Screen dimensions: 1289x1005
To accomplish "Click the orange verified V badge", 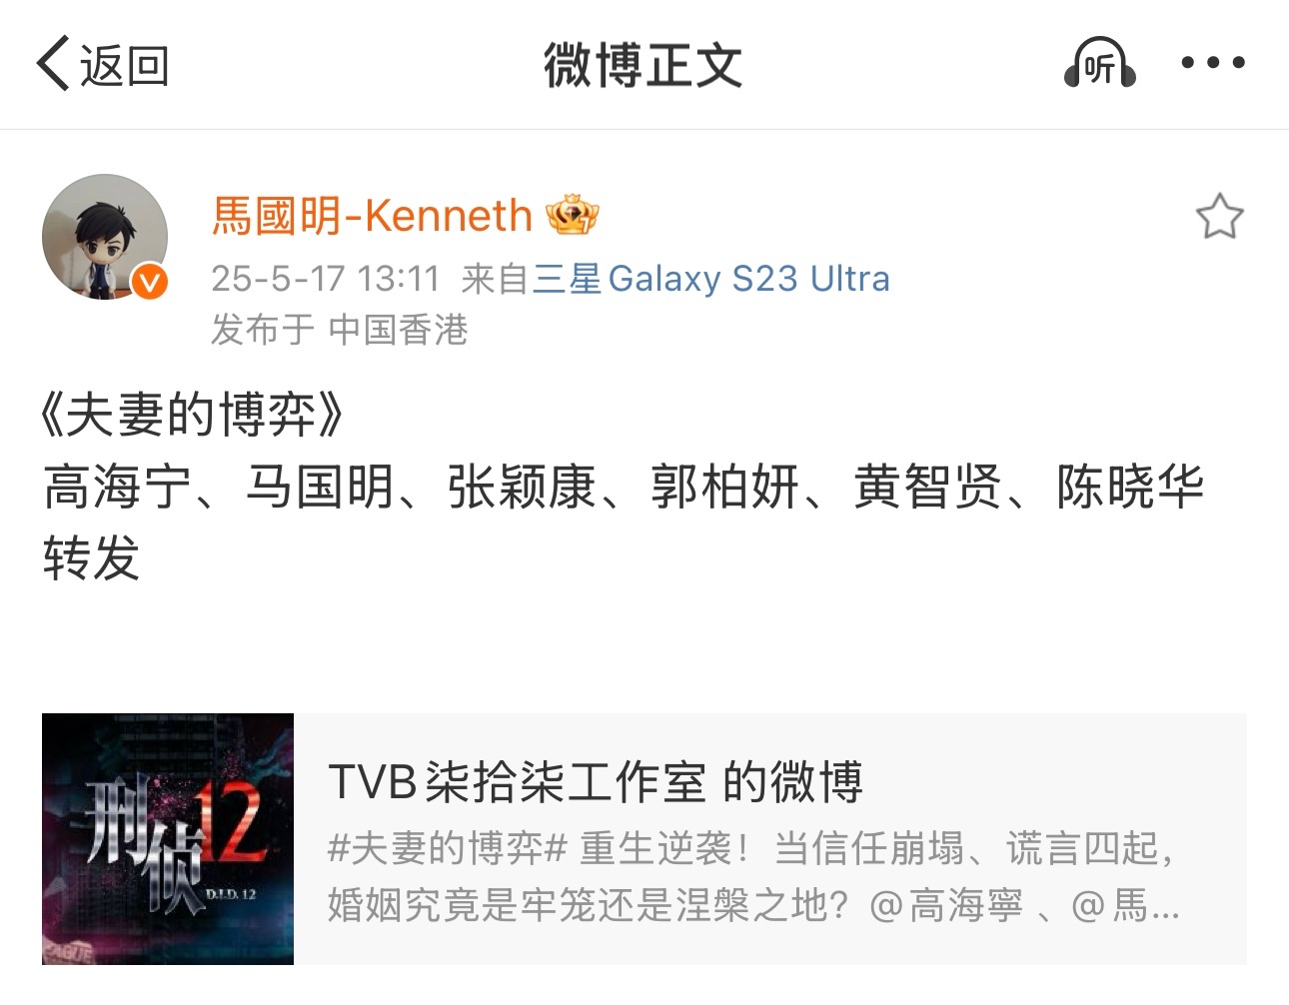I will (150, 282).
